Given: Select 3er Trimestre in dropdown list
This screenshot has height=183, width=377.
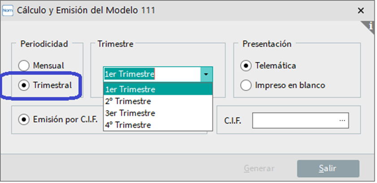Looking at the screenshot, I should point(158,113).
